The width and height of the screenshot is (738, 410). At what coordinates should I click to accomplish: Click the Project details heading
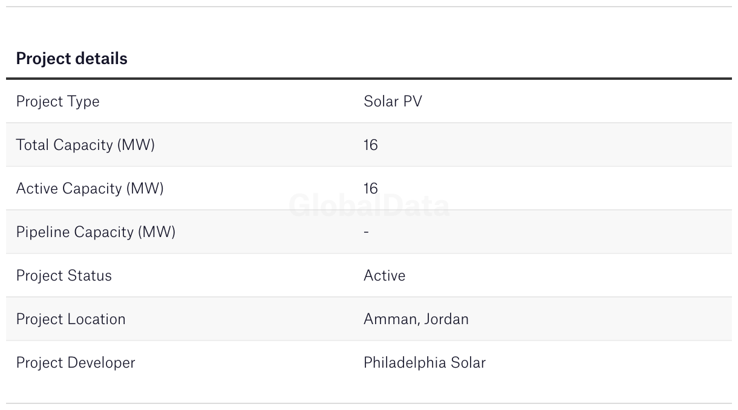(71, 59)
